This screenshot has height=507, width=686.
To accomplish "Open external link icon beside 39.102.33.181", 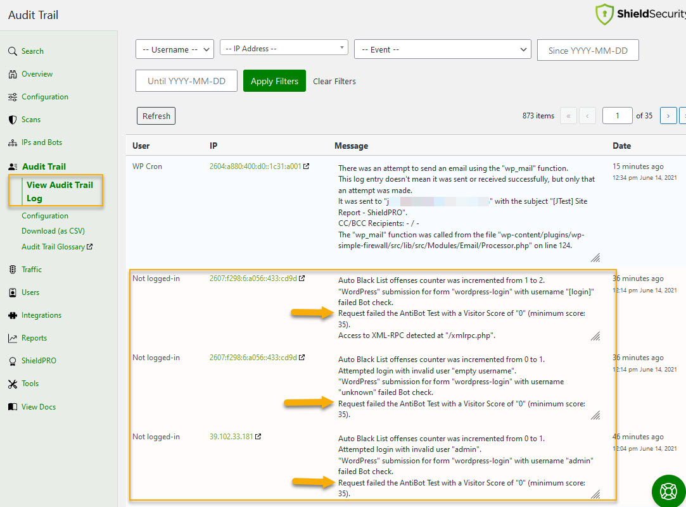I will (x=258, y=437).
